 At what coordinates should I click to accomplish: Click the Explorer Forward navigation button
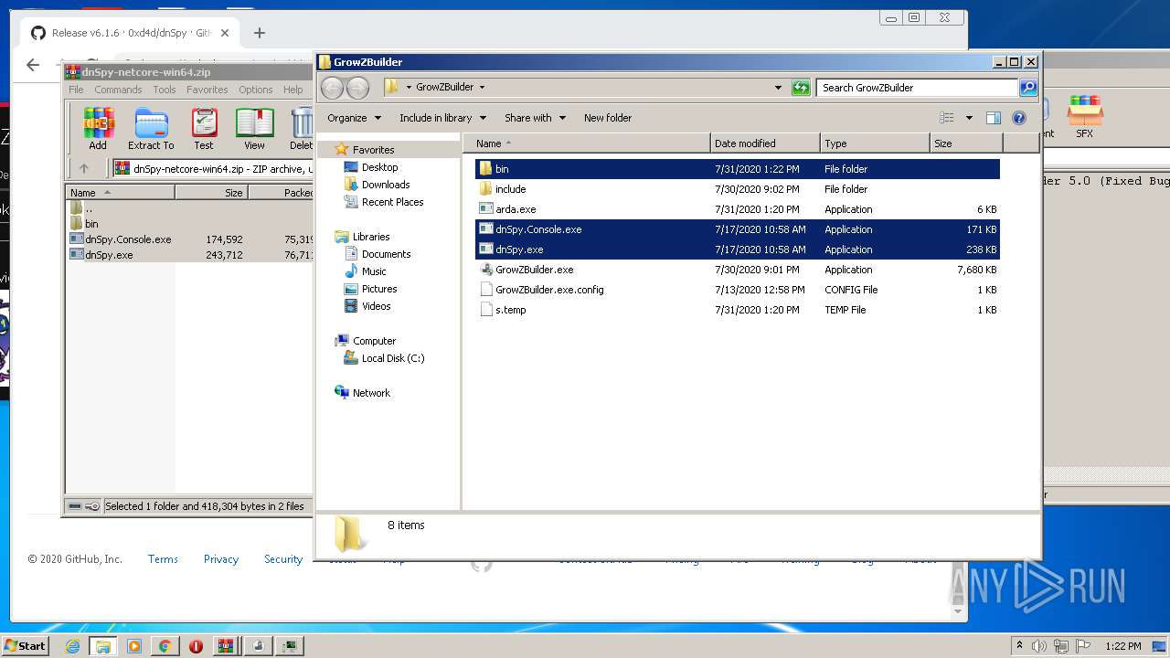click(x=358, y=88)
